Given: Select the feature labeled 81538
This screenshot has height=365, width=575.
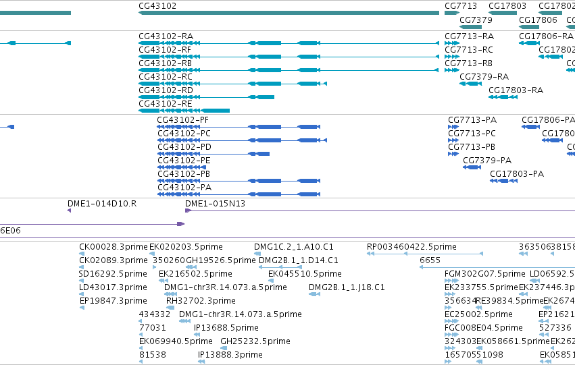Looking at the screenshot, I should (152, 355).
